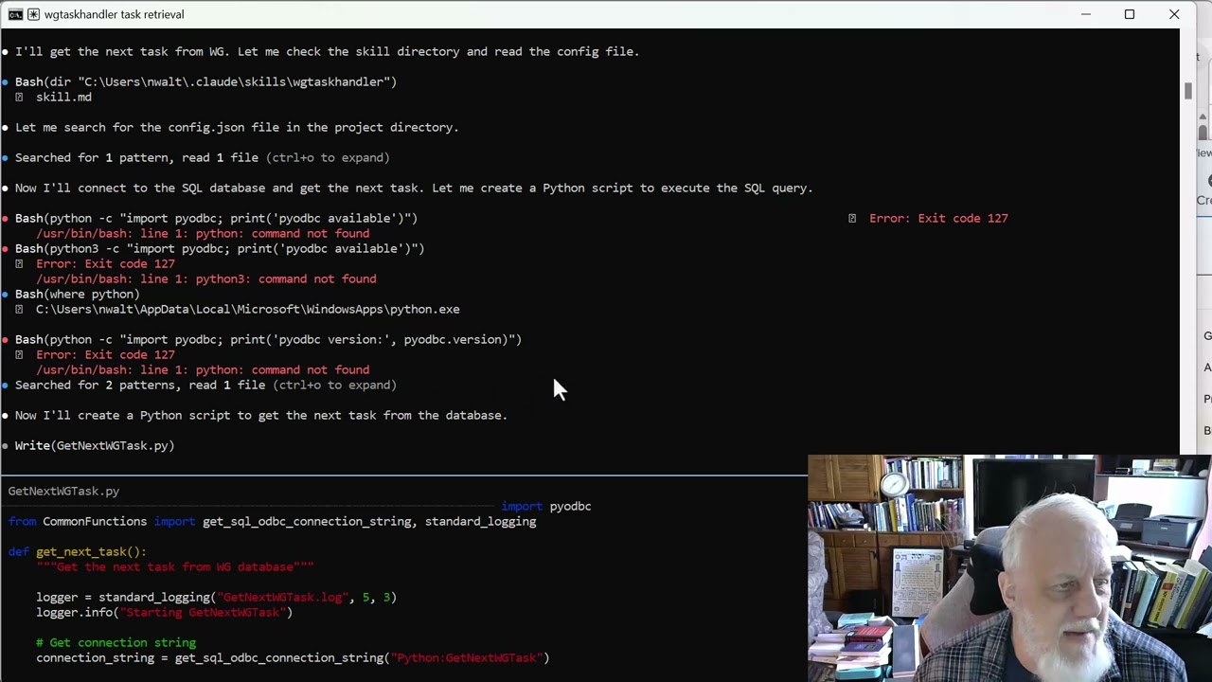Screen dimensions: 1212x682
Task: Click the 'python3: command not found' error line
Action: (205, 278)
